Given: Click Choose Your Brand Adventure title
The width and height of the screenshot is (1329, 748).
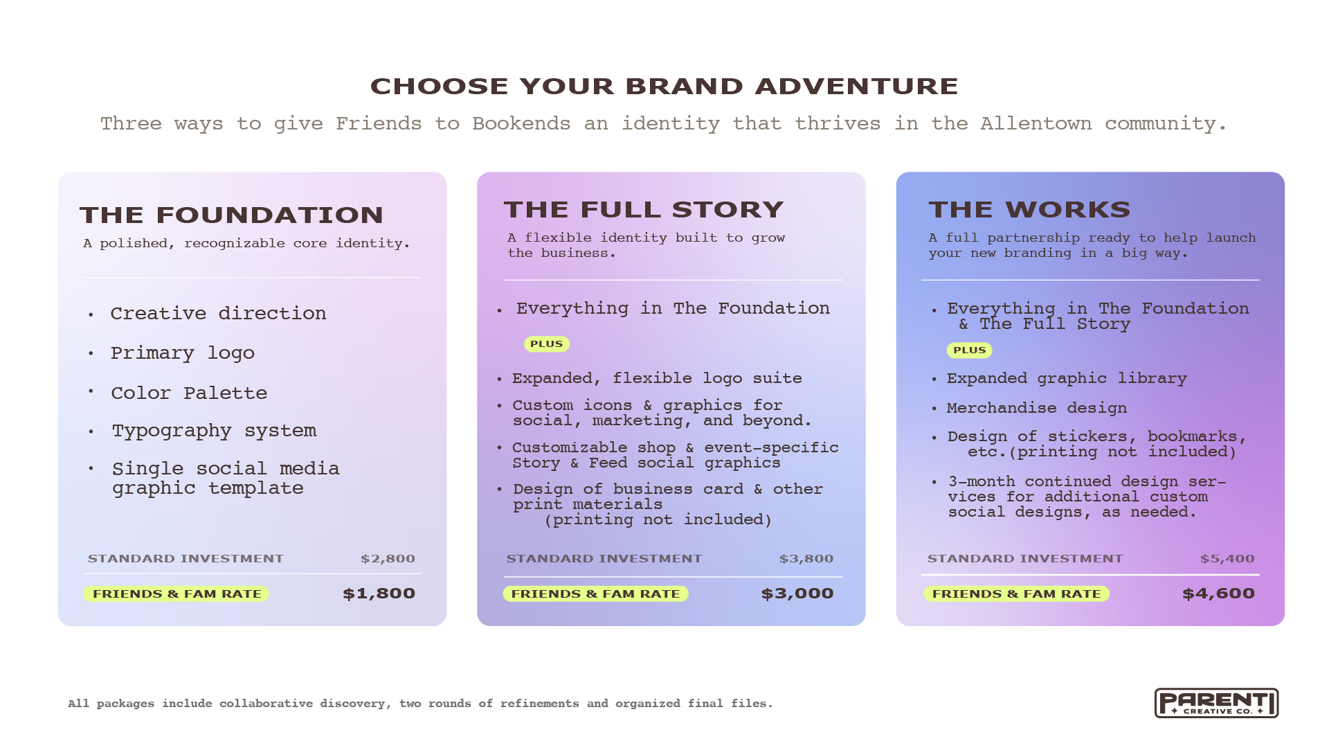Looking at the screenshot, I should [x=664, y=87].
